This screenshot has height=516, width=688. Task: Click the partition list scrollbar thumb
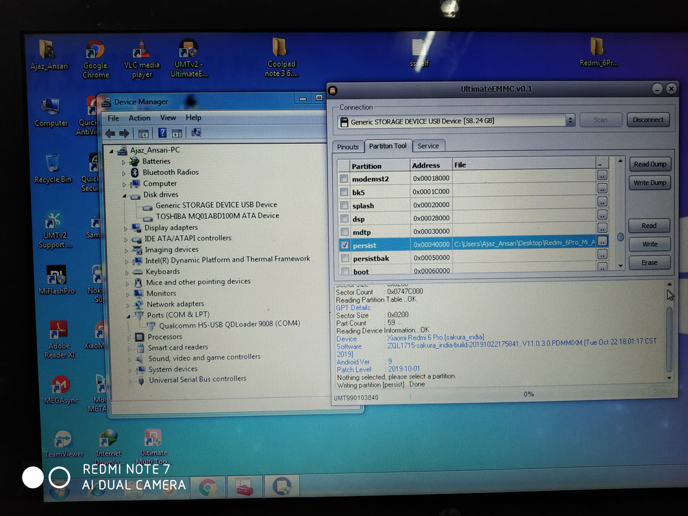(x=620, y=237)
